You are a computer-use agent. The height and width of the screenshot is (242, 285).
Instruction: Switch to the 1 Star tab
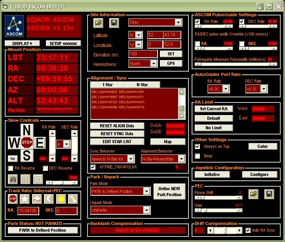[107, 85]
